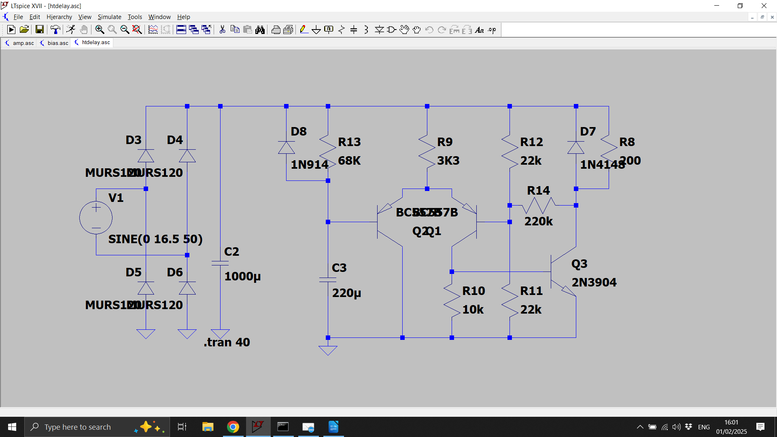Click the 10k value of R10

click(473, 310)
